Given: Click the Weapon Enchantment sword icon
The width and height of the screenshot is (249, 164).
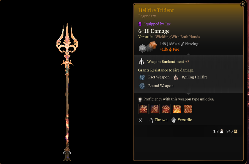Looking at the screenshot, I should pyautogui.click(x=141, y=61).
